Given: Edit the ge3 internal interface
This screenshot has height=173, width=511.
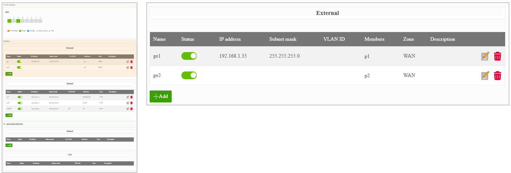Looking at the screenshot, I should pos(128,97).
